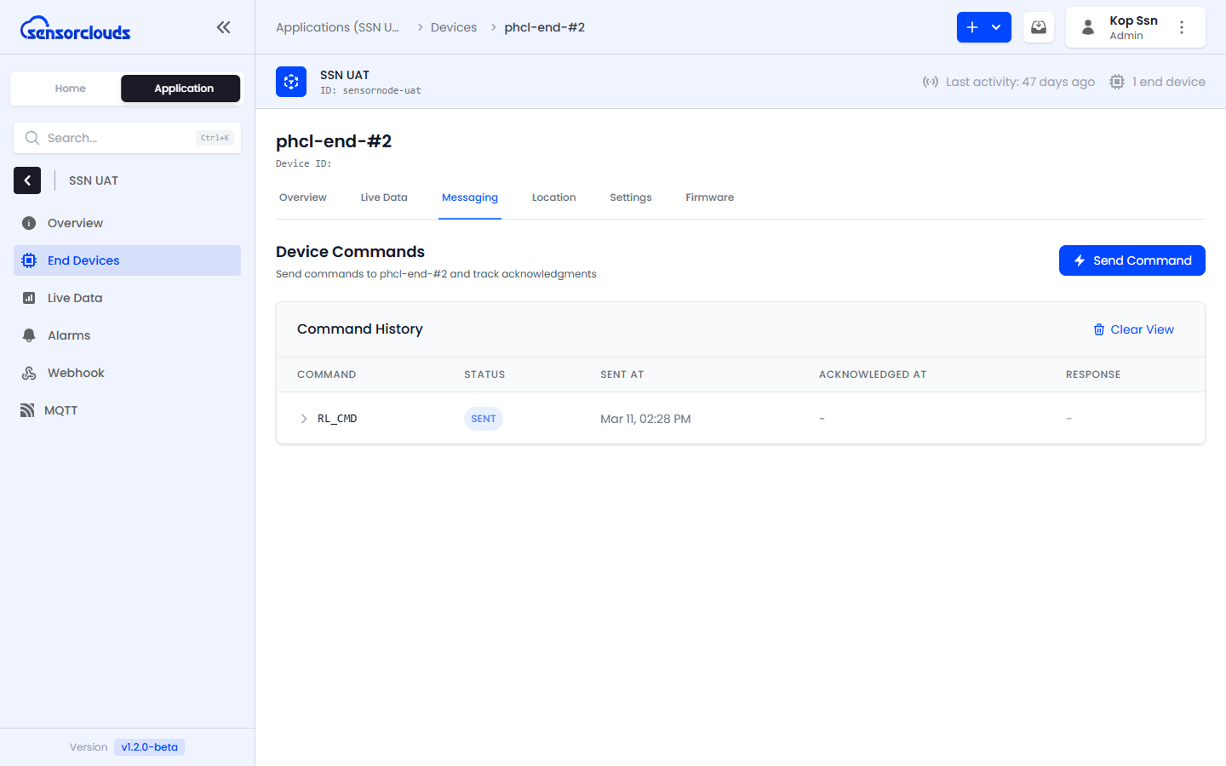
Task: Click the Alarms bell icon
Action: click(28, 334)
